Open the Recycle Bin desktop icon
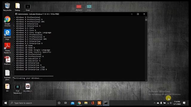Screen dimensions: 191x107 (7, 7)
